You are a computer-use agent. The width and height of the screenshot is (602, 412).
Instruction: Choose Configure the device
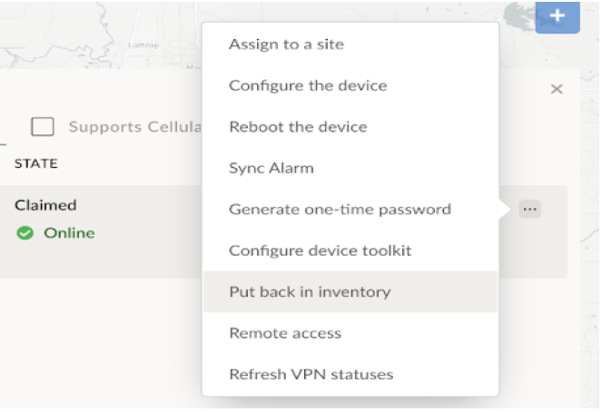click(x=308, y=85)
